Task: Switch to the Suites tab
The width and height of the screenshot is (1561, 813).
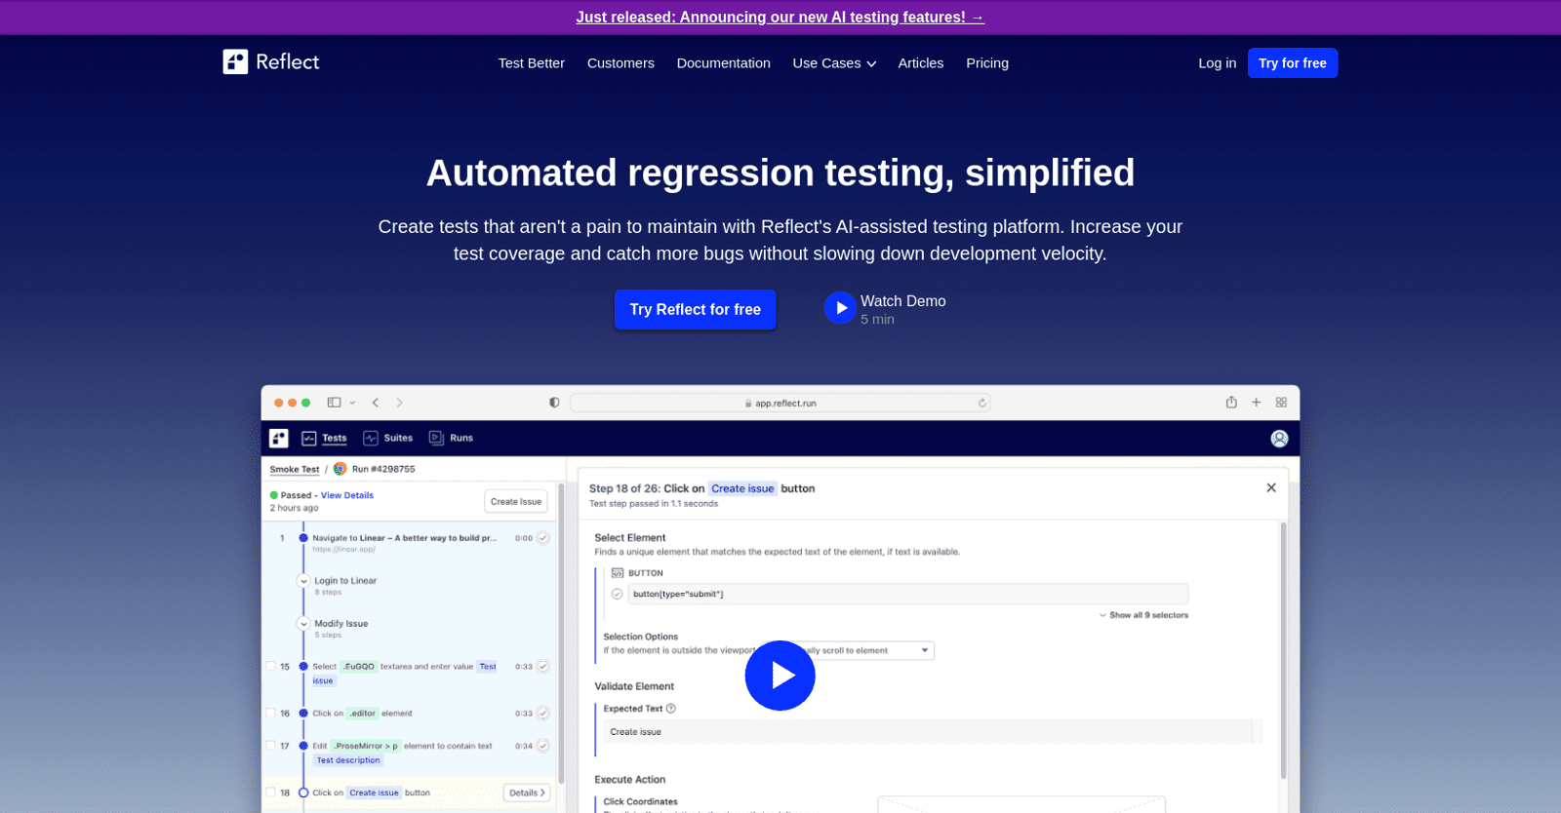Action: 388,439
